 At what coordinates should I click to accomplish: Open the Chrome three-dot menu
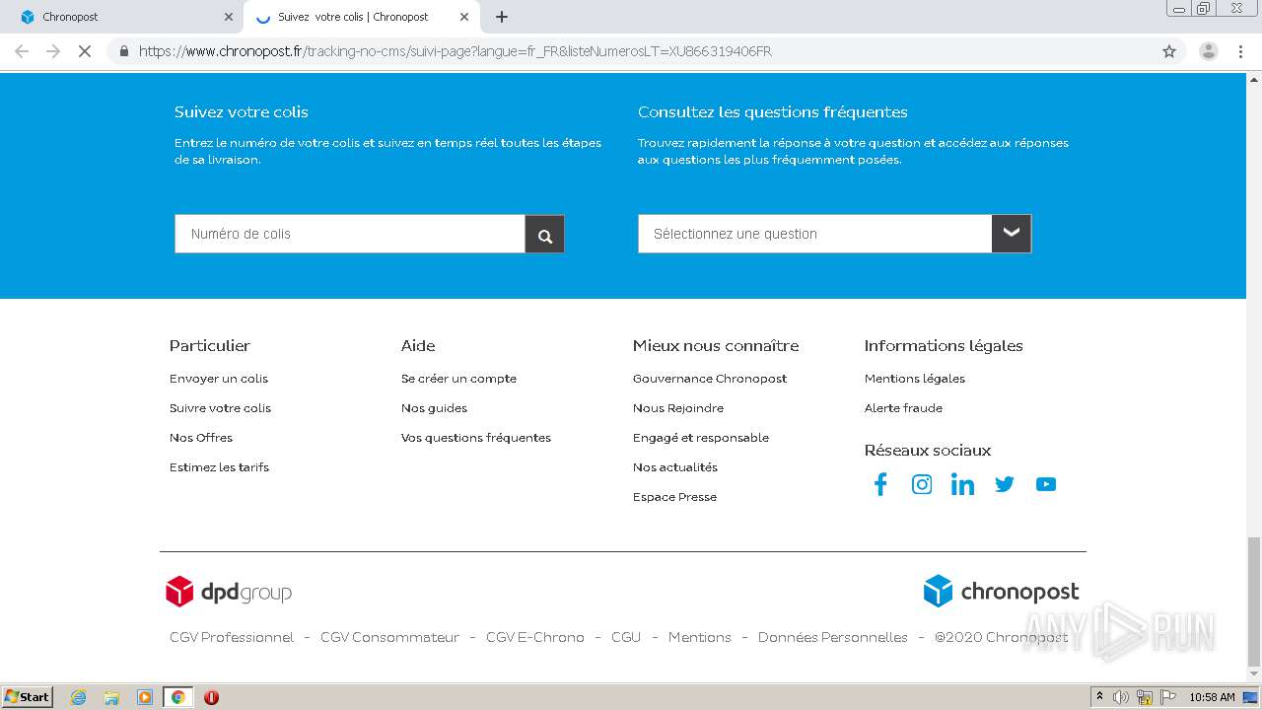[x=1240, y=51]
